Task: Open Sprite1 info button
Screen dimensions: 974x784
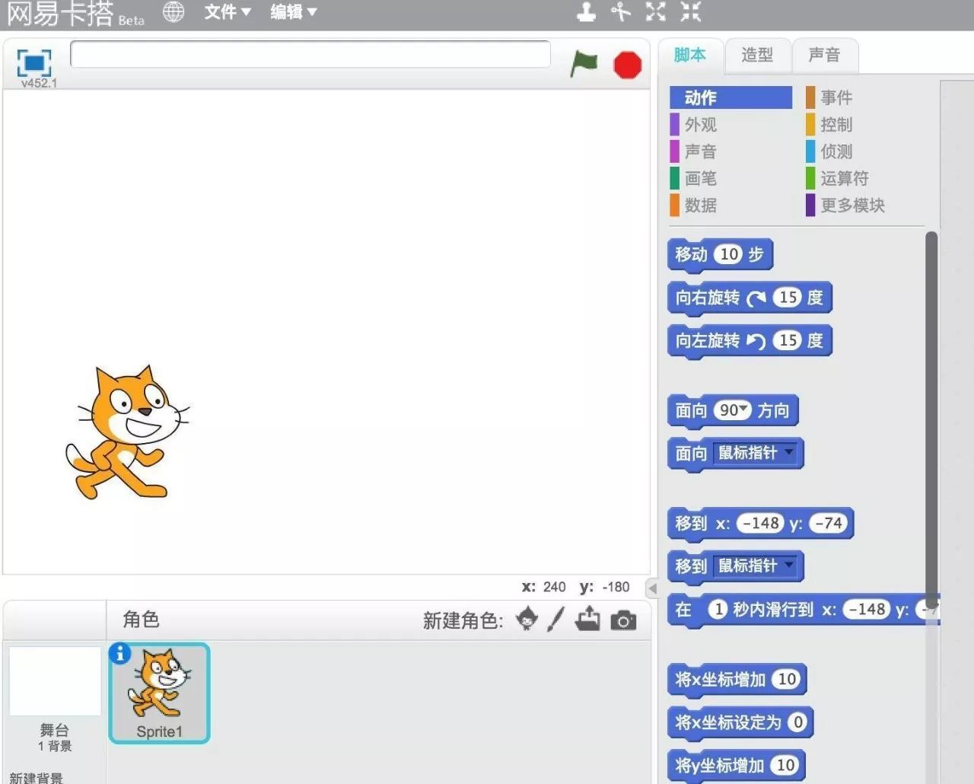Action: [119, 653]
